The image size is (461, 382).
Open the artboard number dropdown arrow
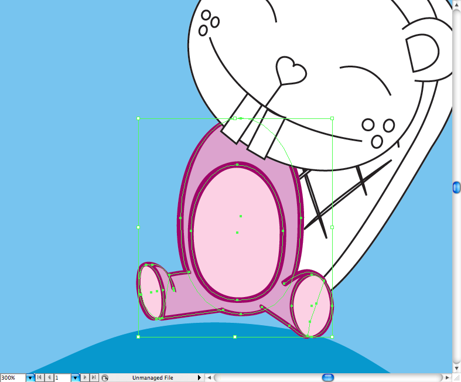point(76,378)
